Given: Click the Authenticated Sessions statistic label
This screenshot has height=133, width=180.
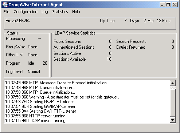Looking at the screenshot, I should (x=74, y=47).
